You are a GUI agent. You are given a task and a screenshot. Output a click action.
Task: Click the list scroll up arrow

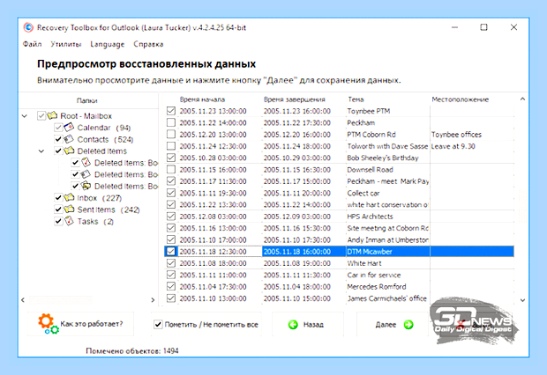(x=522, y=99)
